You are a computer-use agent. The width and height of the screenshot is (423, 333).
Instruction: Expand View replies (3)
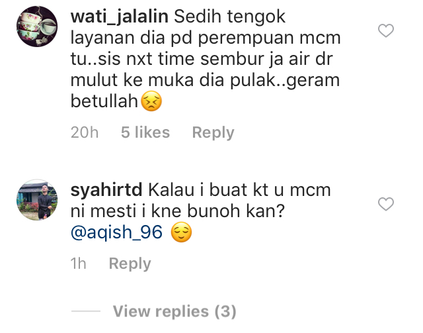click(174, 311)
